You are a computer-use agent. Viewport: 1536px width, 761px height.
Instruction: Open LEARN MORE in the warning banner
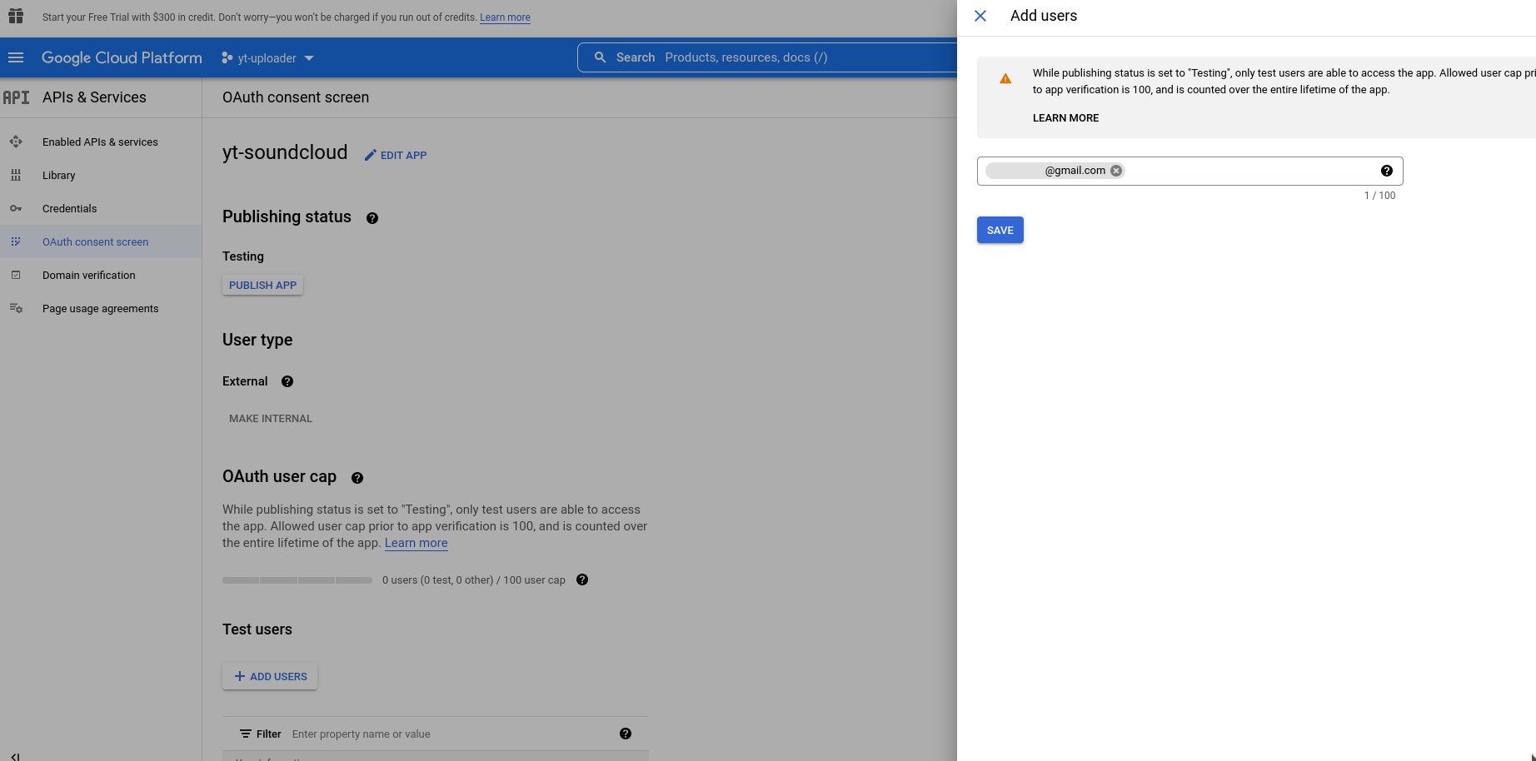point(1065,118)
